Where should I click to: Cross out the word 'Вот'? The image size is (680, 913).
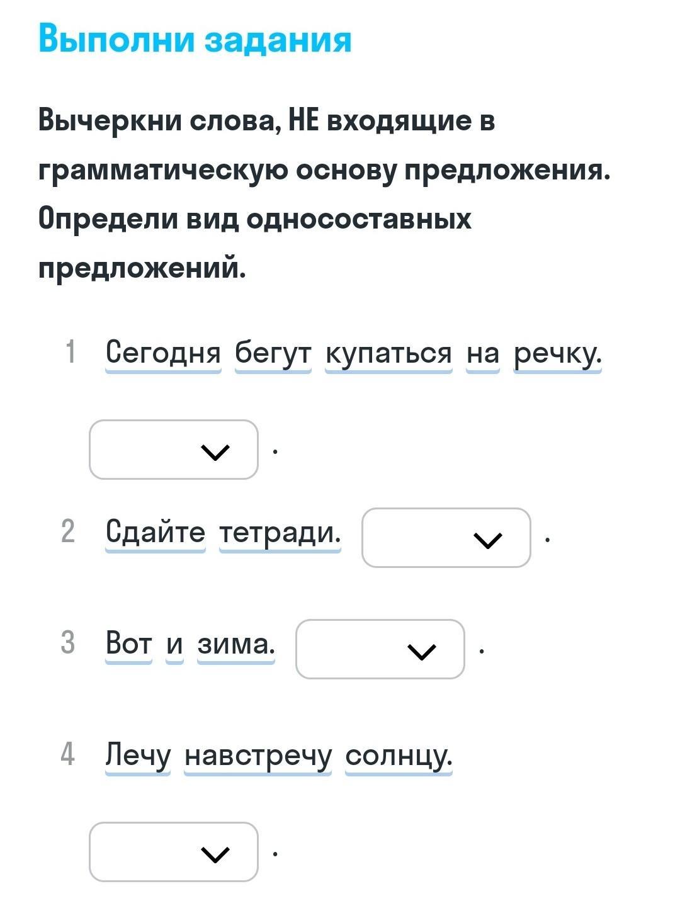point(129,644)
